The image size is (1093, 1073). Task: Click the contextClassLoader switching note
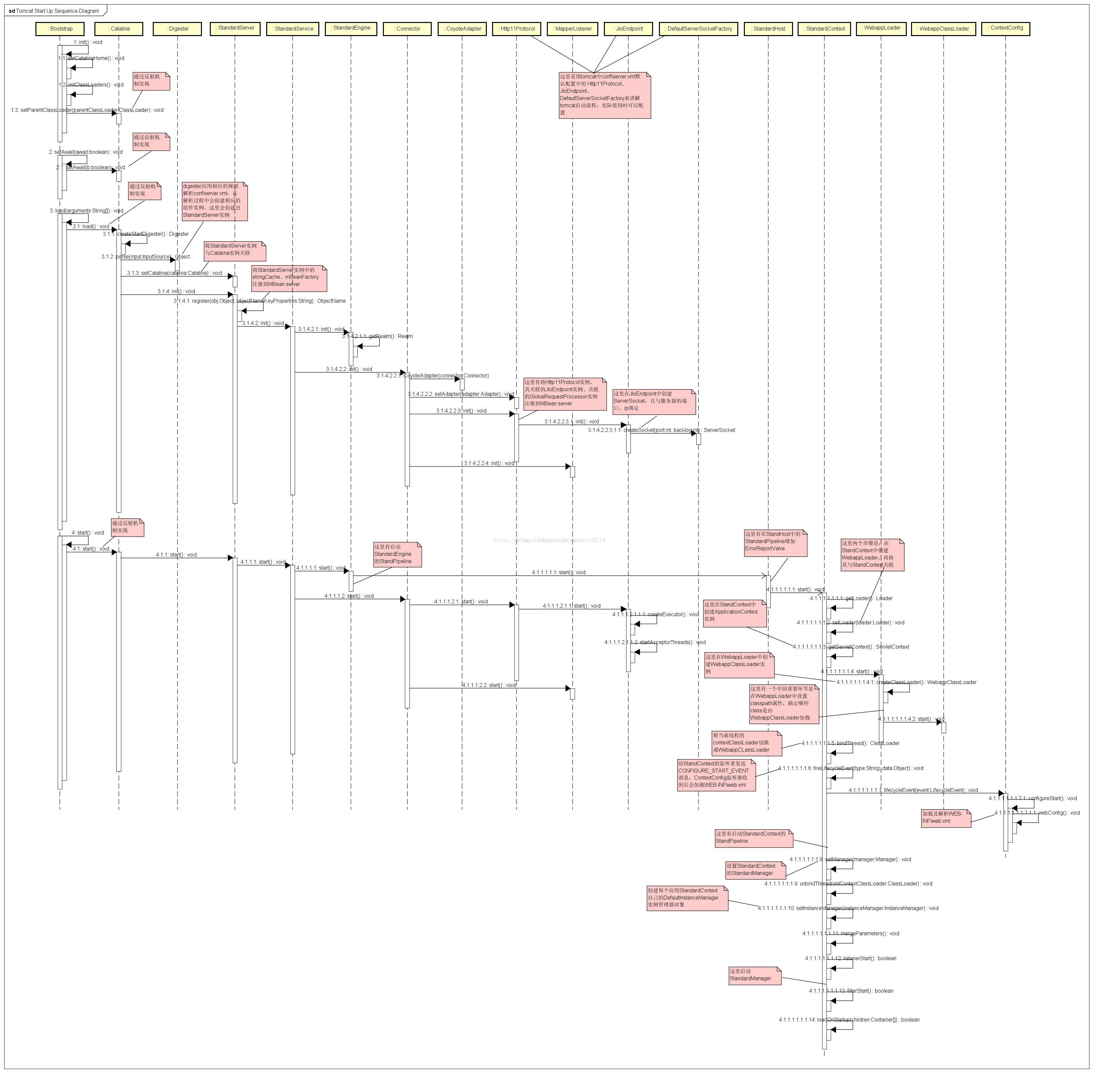(x=747, y=744)
